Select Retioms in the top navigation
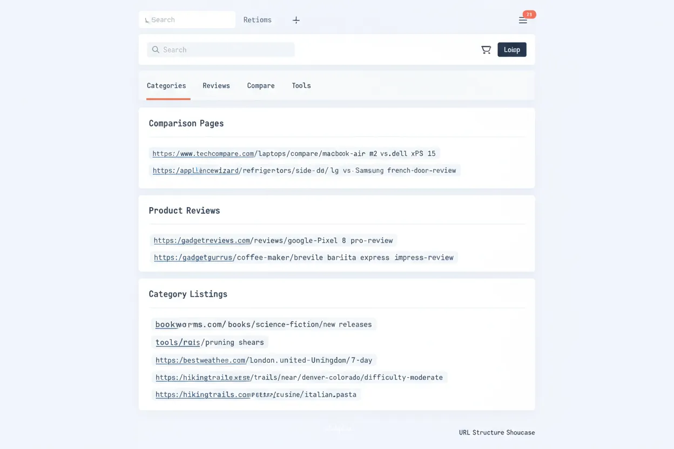This screenshot has width=674, height=449. pyautogui.click(x=258, y=19)
